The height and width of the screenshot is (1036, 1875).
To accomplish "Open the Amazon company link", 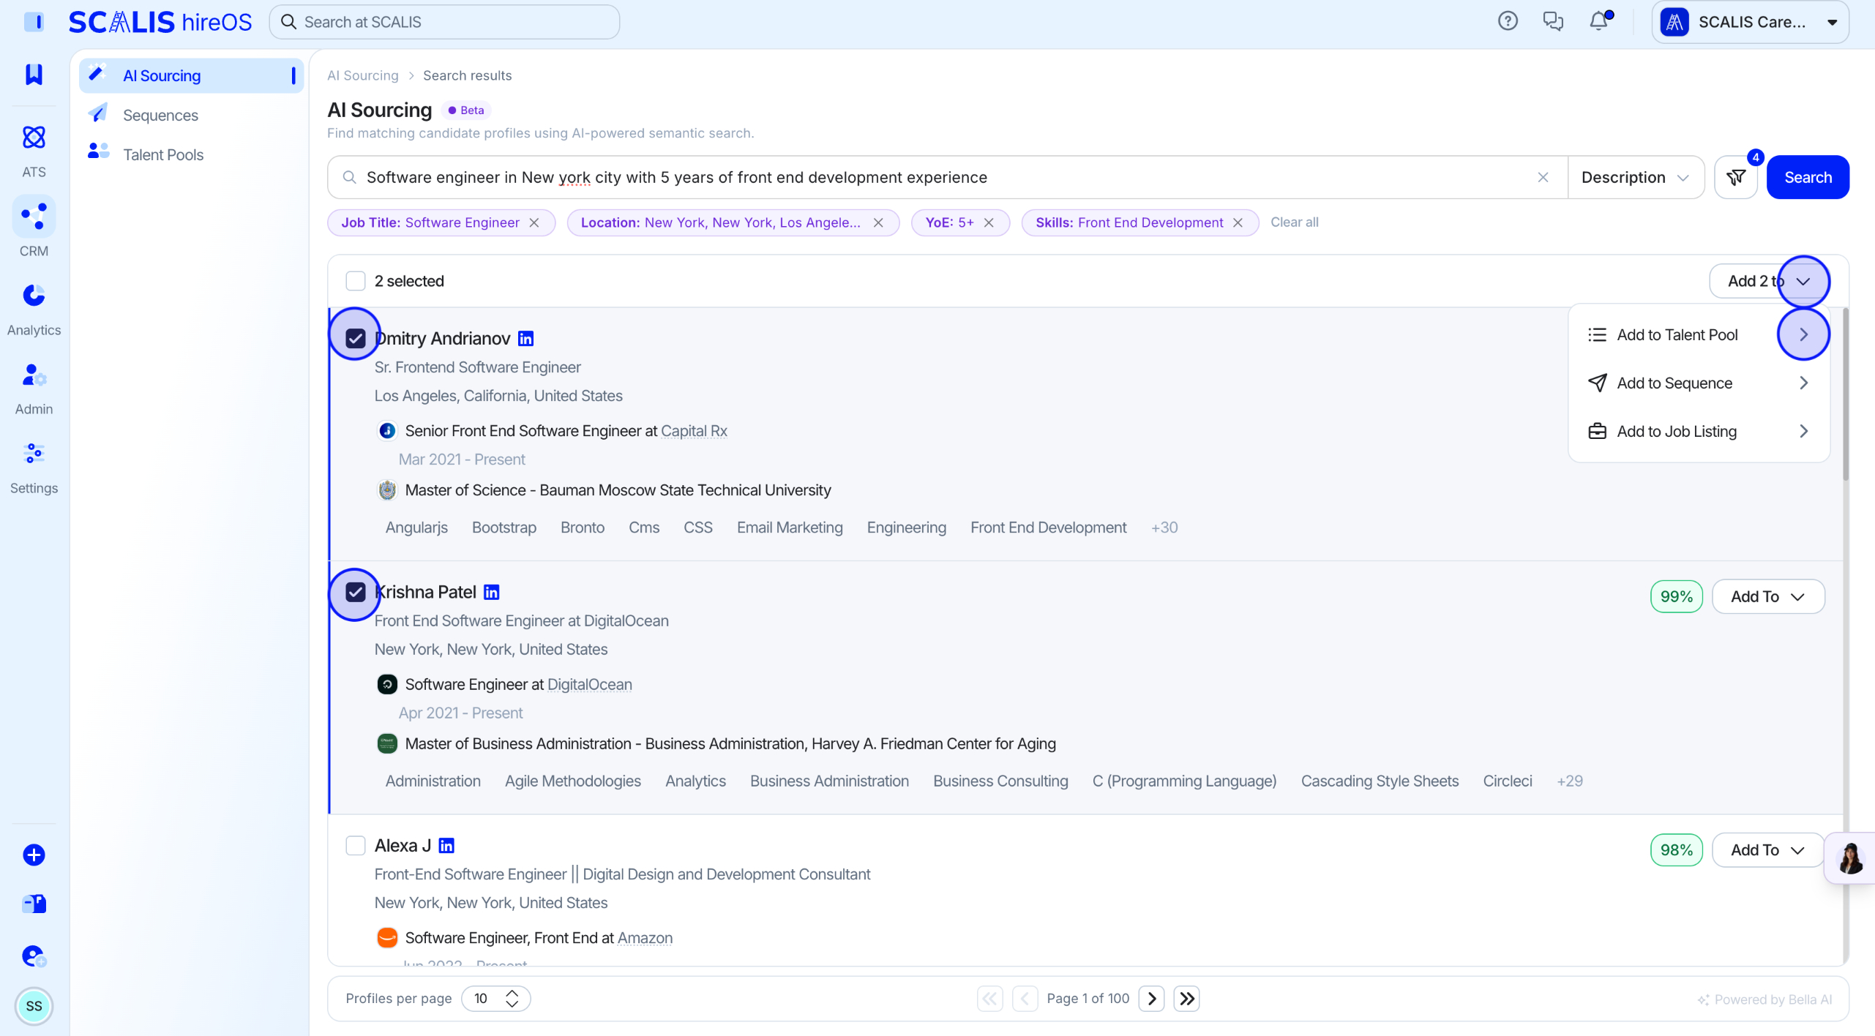I will (645, 938).
